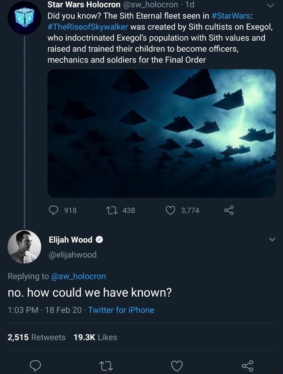The height and width of the screenshot is (374, 283).
Task: Enlarge the Sith fleet image
Action: tap(161, 133)
